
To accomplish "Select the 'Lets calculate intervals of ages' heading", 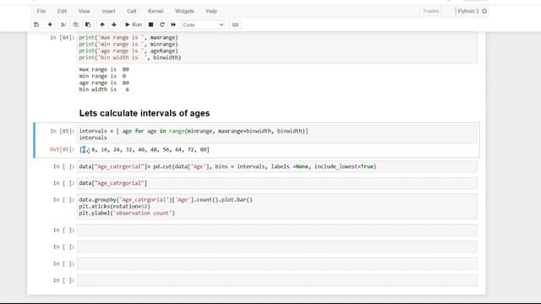I will [x=145, y=113].
